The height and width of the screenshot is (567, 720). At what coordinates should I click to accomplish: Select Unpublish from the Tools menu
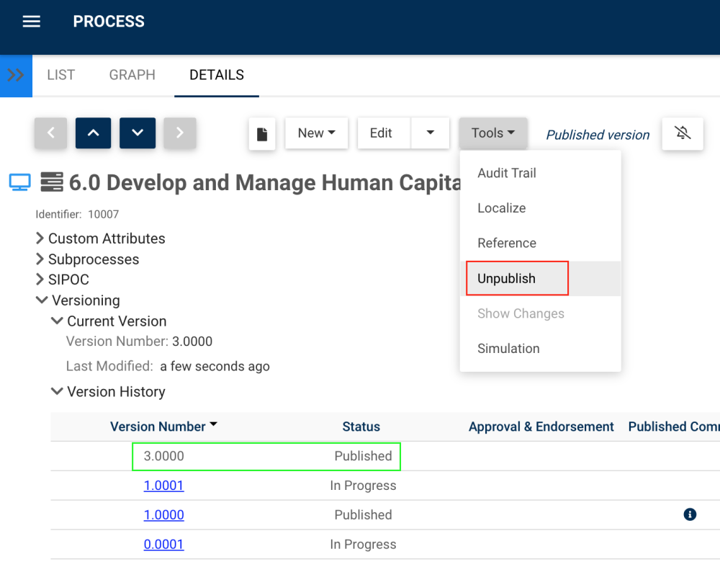(x=507, y=279)
